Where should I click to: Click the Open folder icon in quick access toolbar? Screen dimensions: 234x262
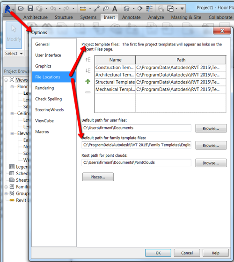21,8
